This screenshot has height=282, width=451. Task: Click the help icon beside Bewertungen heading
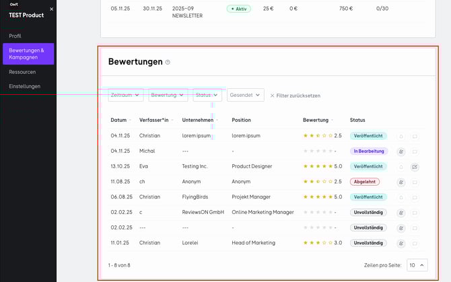[168, 62]
